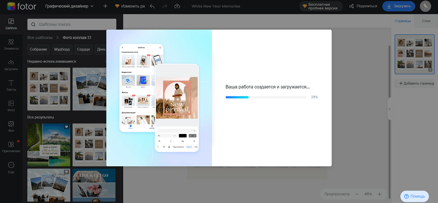Image resolution: width=438 pixels, height=203 pixels.
Task: Select the День filter tag
Action: [x=100, y=49]
